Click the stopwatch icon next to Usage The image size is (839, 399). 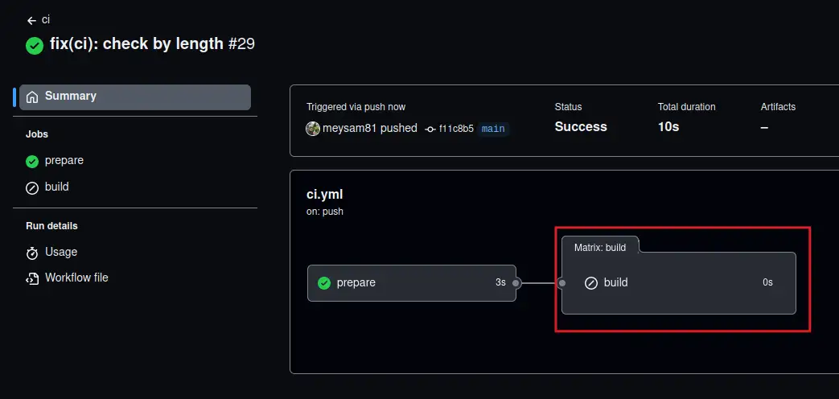32,253
